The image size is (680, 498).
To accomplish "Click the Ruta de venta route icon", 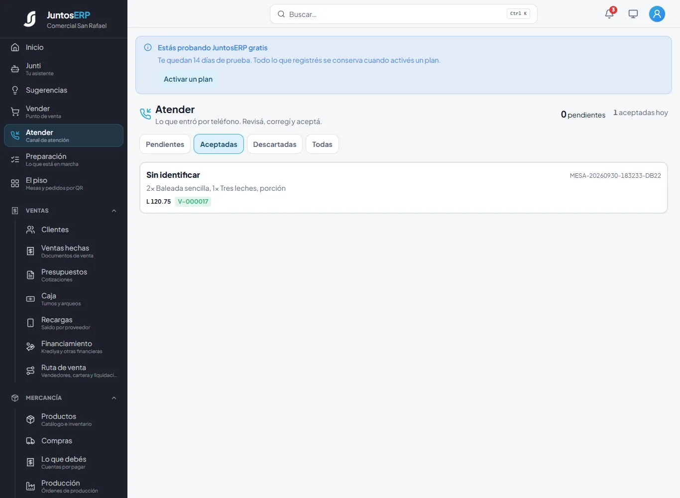I will click(30, 371).
